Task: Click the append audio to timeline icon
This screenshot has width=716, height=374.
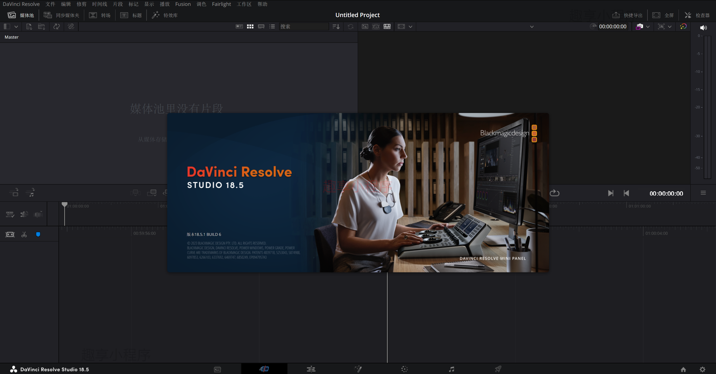Action: point(30,192)
